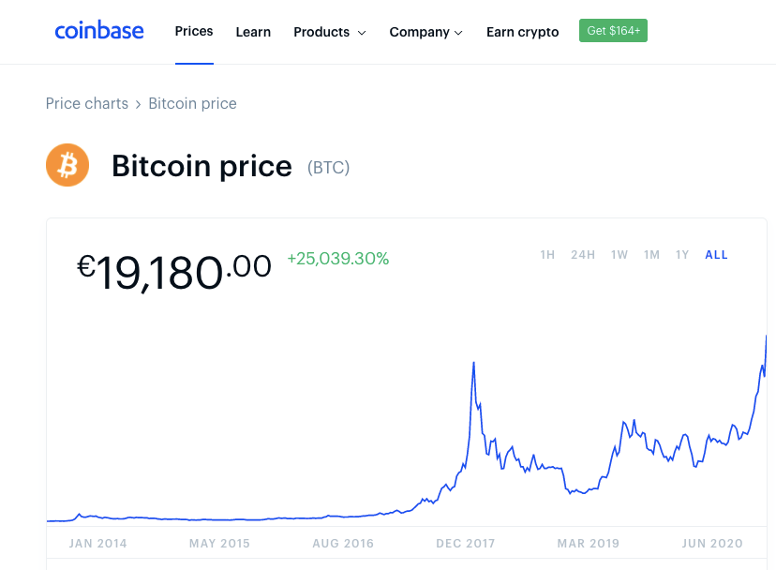The image size is (776, 570).
Task: Switch chart to 1W range
Action: 619,255
